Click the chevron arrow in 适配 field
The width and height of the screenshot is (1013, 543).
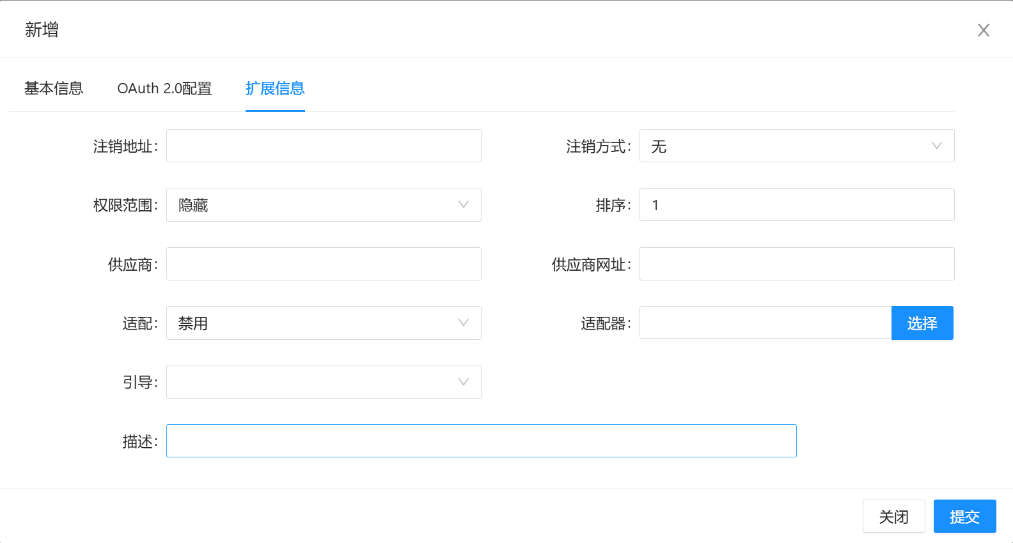click(x=463, y=323)
